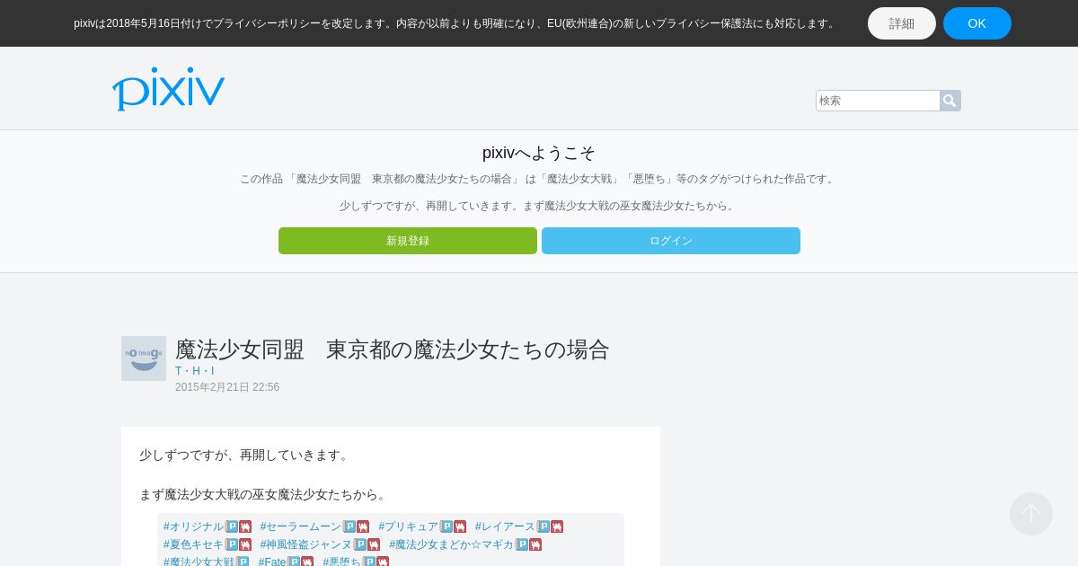Click the blue ログイン button
The image size is (1078, 566).
(671, 241)
